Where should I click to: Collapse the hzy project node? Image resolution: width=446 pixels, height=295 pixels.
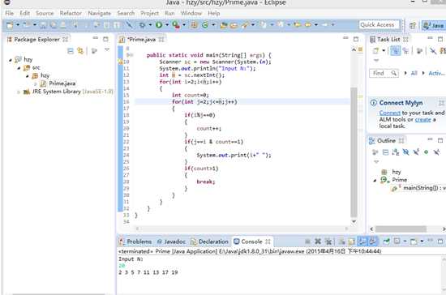pos(11,60)
